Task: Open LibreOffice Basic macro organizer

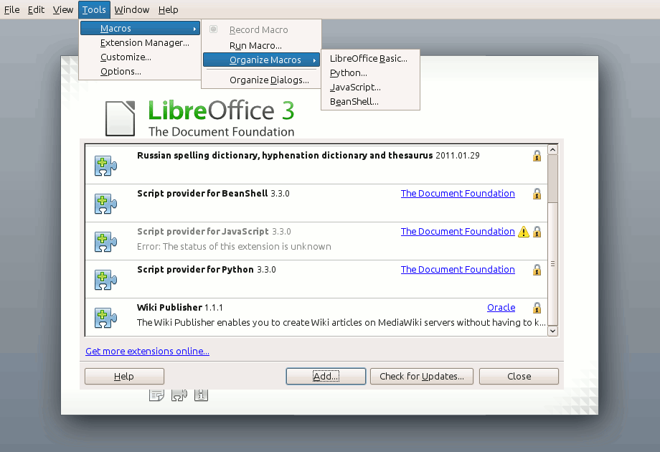Action: point(369,59)
